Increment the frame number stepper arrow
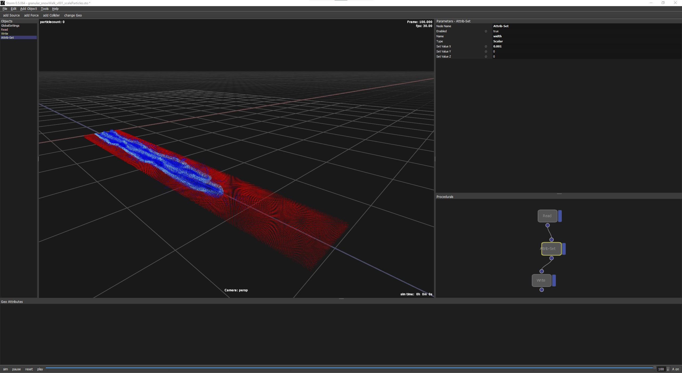Viewport: 682px width, 373px height. (x=668, y=368)
